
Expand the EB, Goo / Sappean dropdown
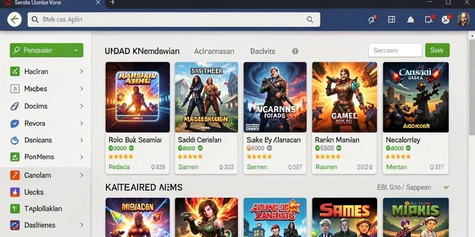(x=446, y=187)
